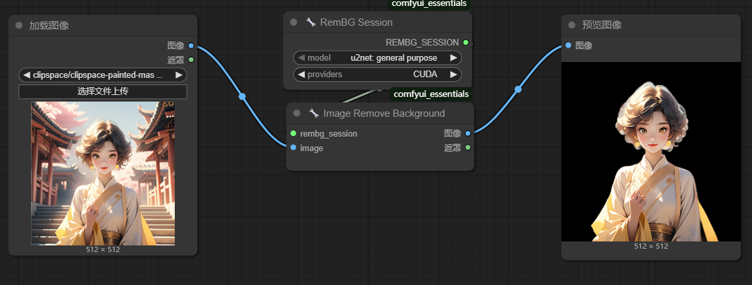Click the 预览图像 图像 input port

click(568, 46)
